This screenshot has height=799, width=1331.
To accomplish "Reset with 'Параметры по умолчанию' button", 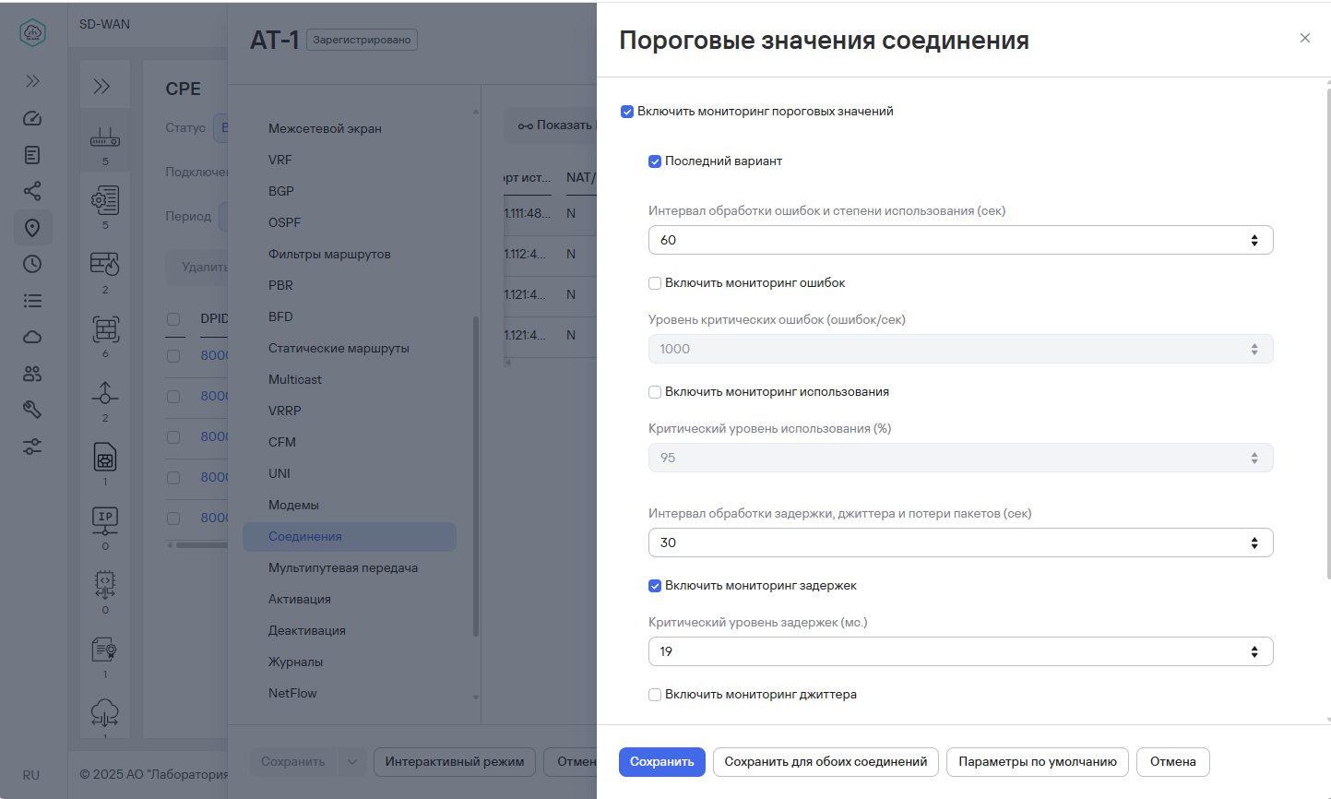I will pos(1038,762).
